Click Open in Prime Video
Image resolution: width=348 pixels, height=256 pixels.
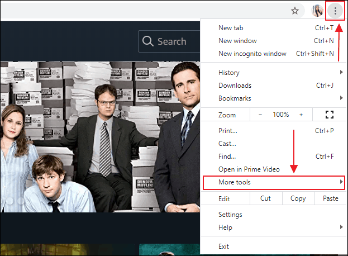pyautogui.click(x=273, y=169)
